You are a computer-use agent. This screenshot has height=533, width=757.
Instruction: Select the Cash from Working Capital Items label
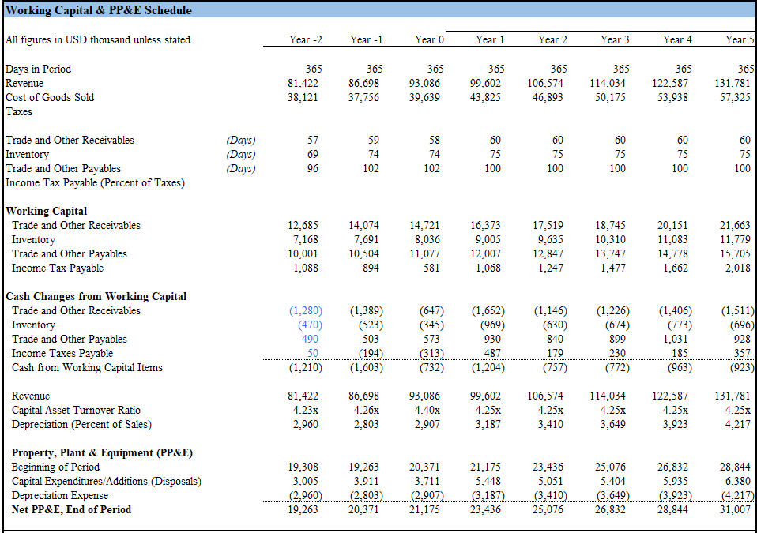click(x=87, y=367)
